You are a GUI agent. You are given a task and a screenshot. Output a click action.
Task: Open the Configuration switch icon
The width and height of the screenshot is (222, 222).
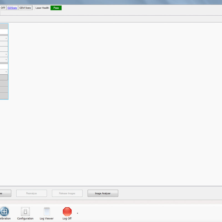tap(25, 212)
